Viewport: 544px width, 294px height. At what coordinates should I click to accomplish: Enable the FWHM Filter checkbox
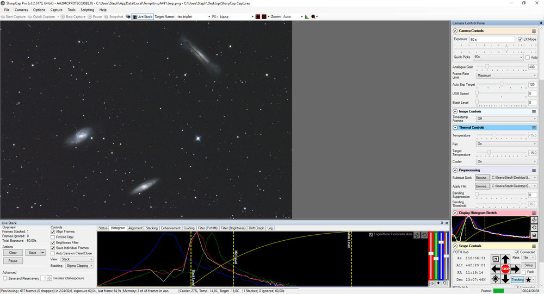pyautogui.click(x=53, y=237)
